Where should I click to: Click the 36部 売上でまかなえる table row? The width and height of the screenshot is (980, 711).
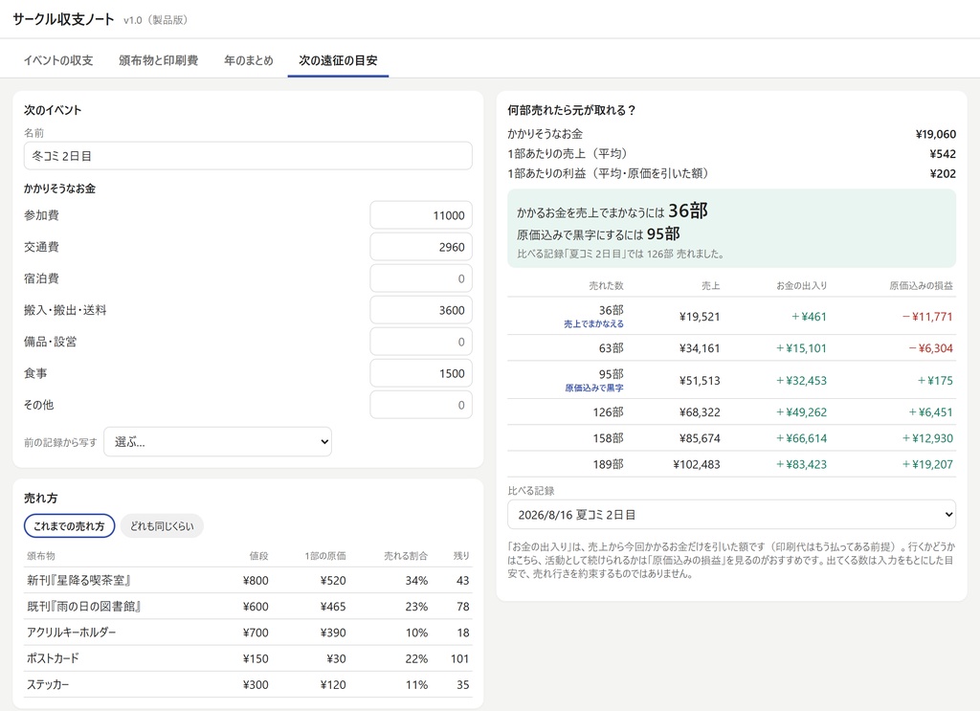[x=731, y=316]
